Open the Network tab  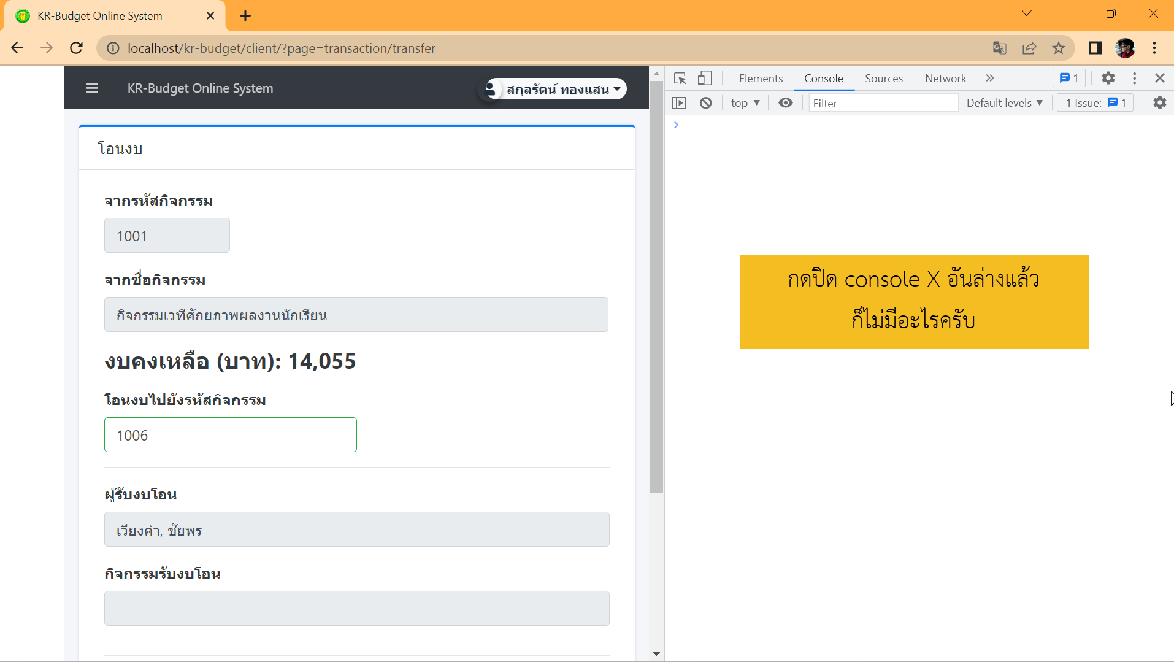(946, 79)
